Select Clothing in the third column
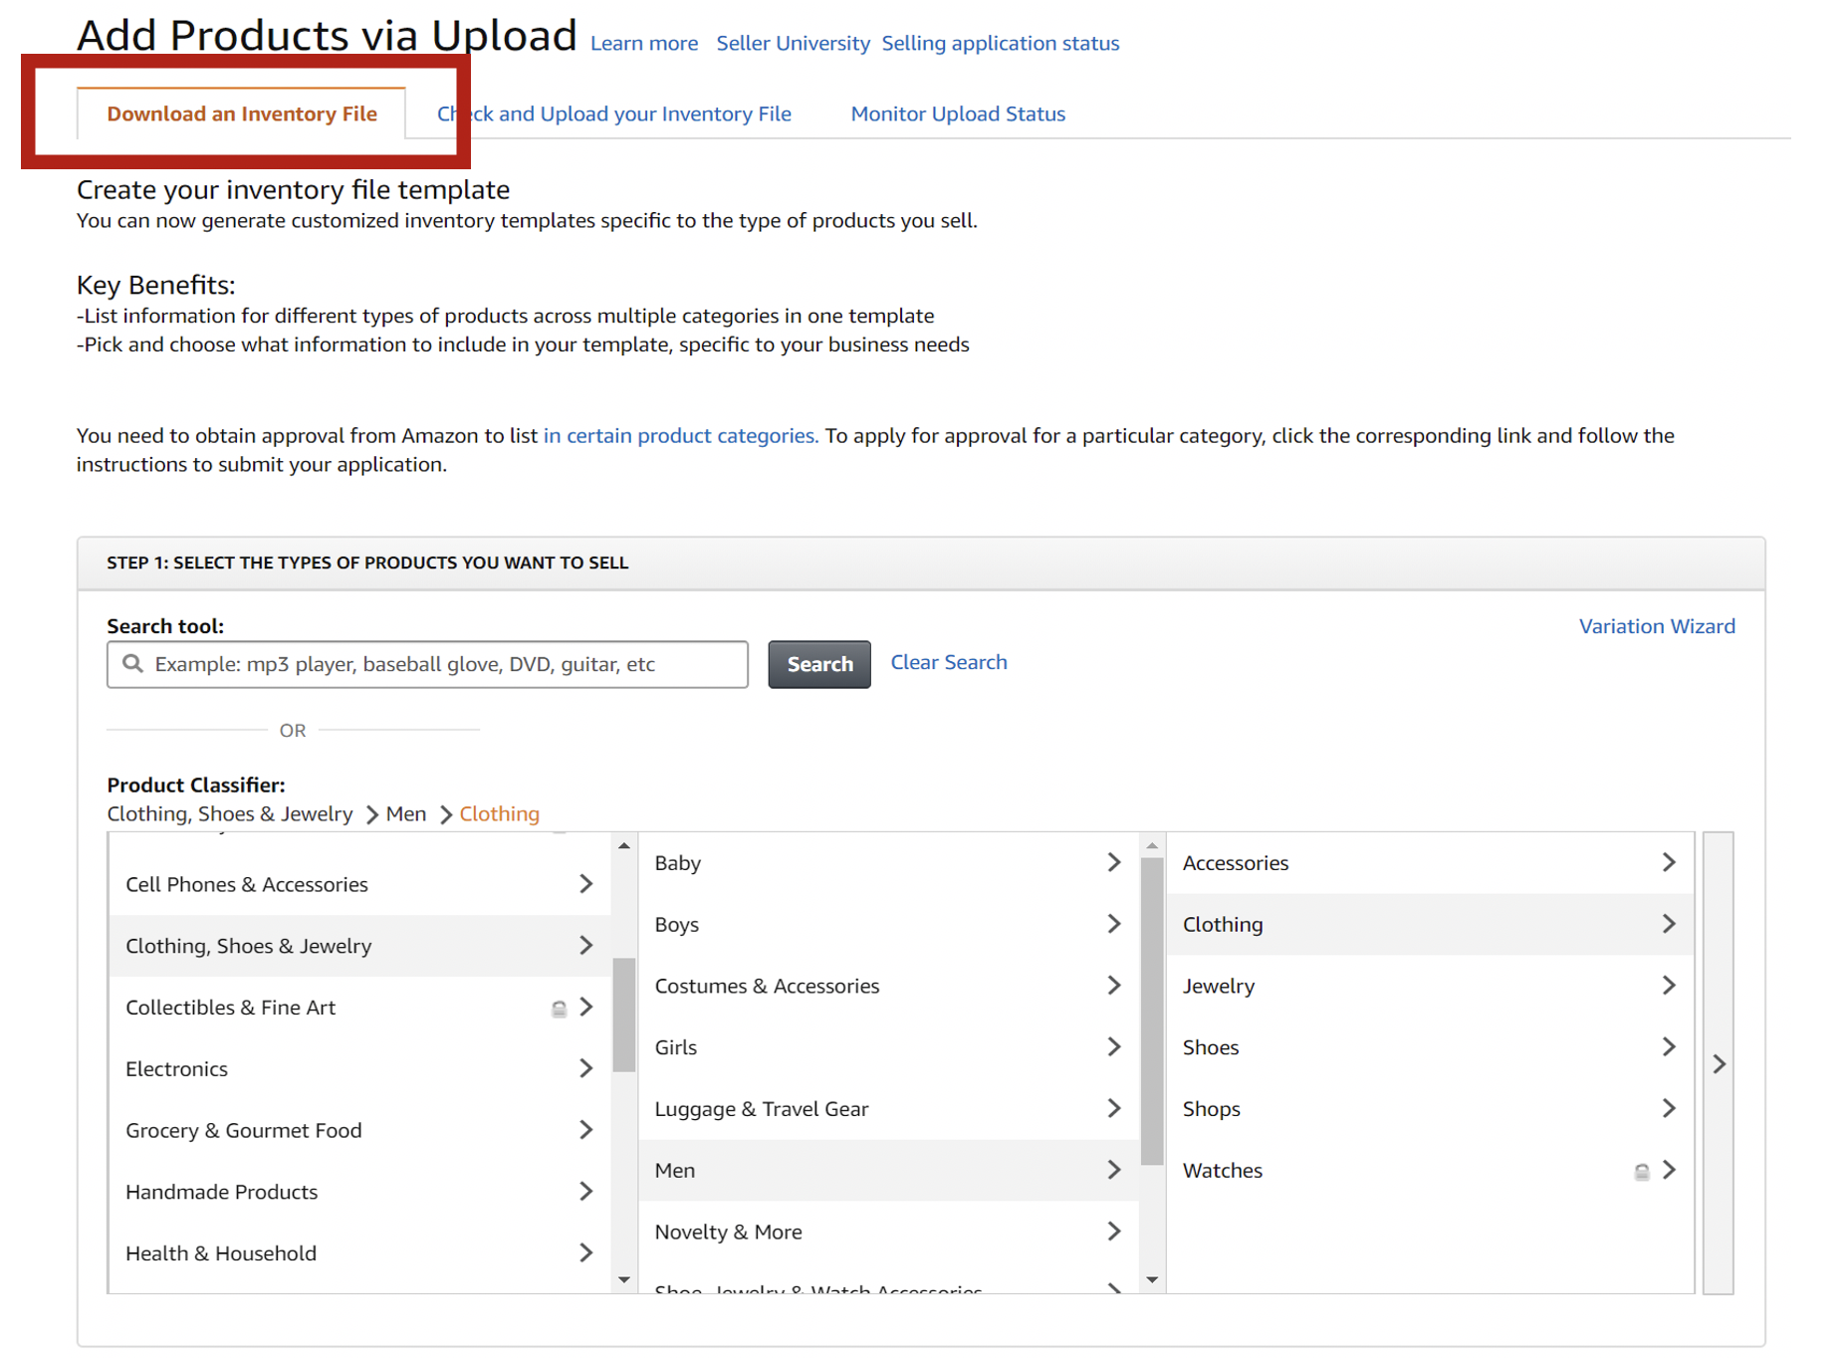 pyautogui.click(x=1430, y=925)
